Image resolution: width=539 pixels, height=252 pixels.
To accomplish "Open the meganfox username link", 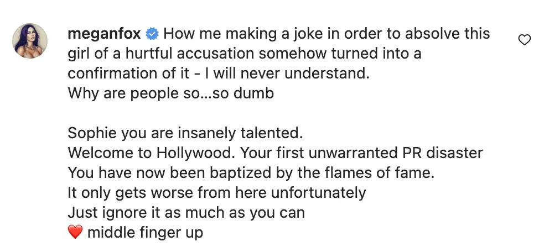I will (105, 34).
